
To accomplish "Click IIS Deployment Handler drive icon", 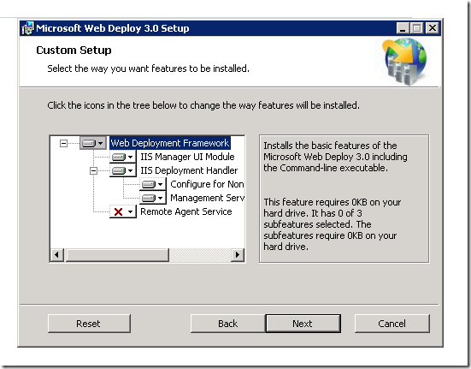I will 122,171.
